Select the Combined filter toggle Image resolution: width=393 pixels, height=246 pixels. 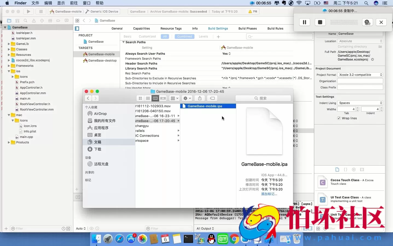point(185,36)
